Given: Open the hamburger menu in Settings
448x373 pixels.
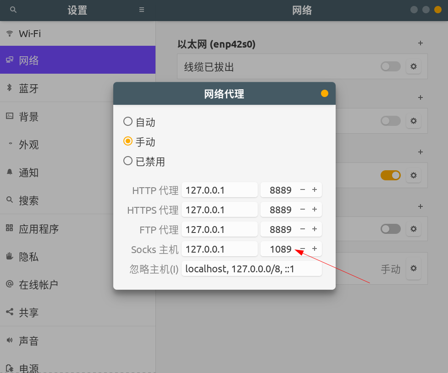Looking at the screenshot, I should pos(141,10).
